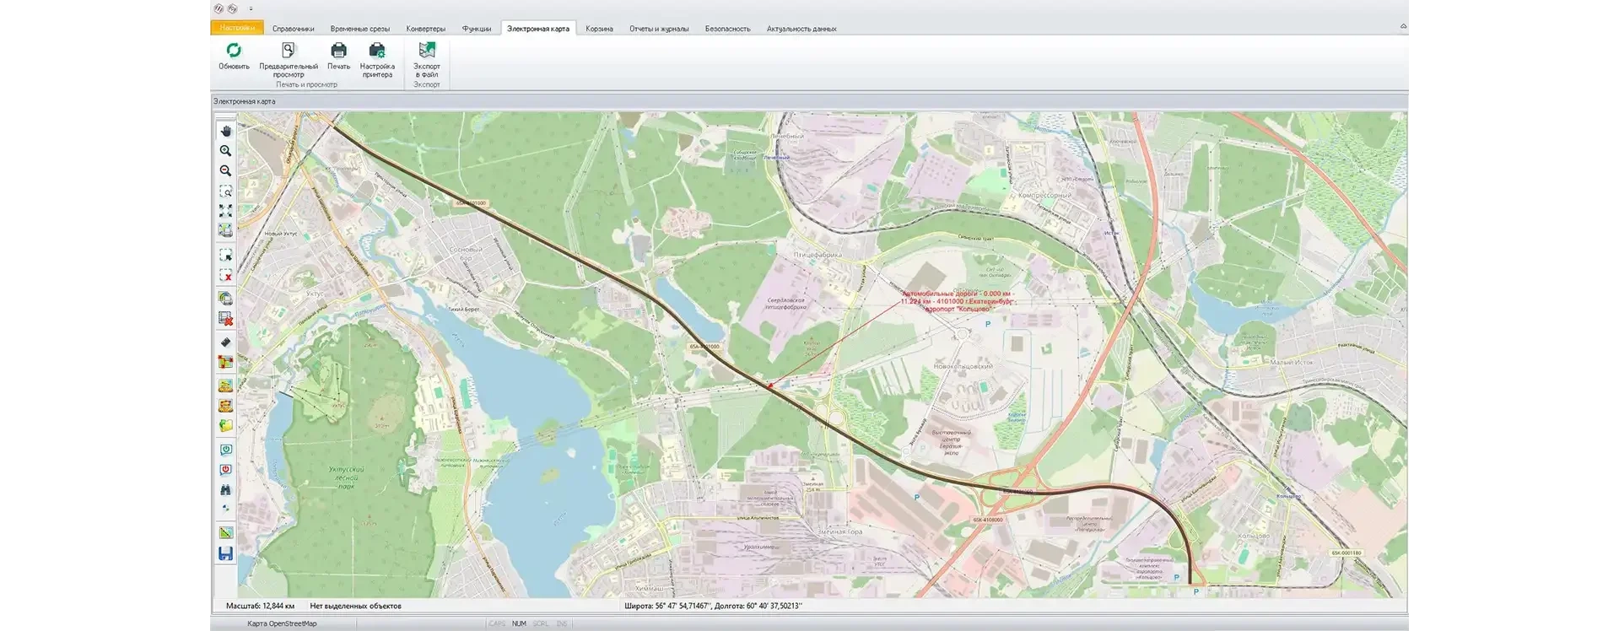The height and width of the screenshot is (631, 1619).
Task: Click the zoom out magnifier tool
Action: 225,171
